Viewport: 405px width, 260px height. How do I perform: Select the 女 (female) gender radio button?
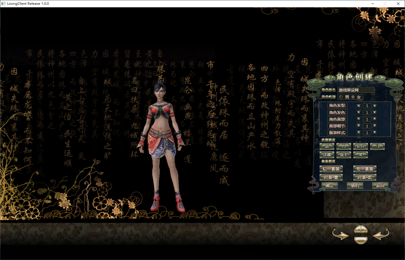point(353,97)
